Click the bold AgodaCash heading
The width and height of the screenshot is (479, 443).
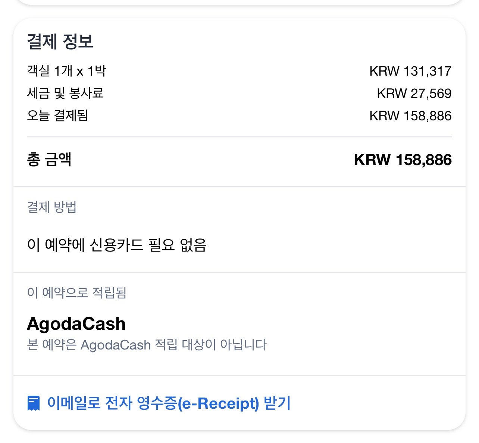click(76, 324)
